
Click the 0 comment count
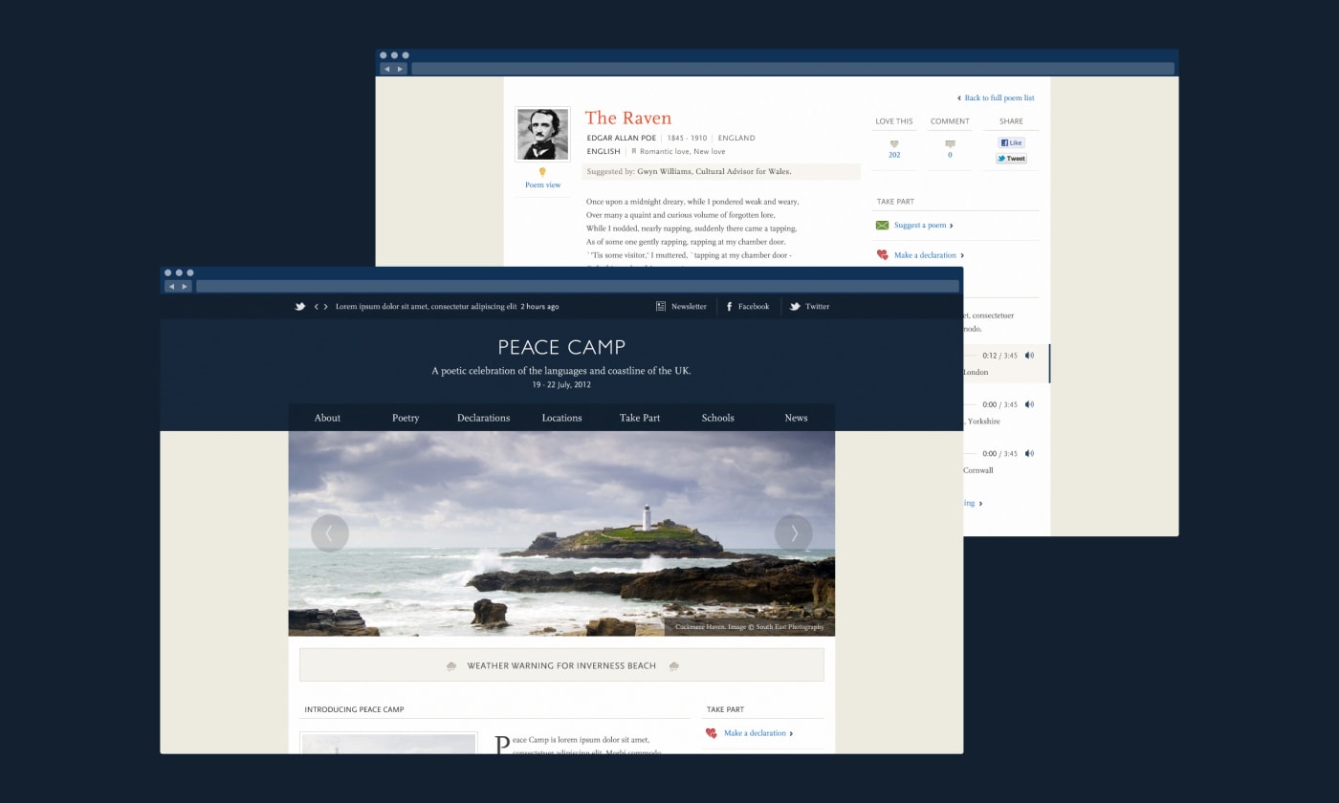(950, 155)
